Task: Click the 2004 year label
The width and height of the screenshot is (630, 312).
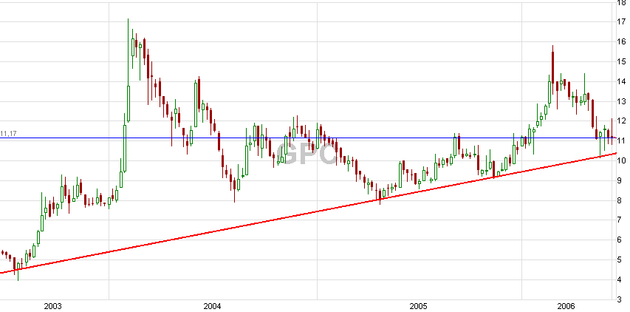Action: tap(212, 306)
